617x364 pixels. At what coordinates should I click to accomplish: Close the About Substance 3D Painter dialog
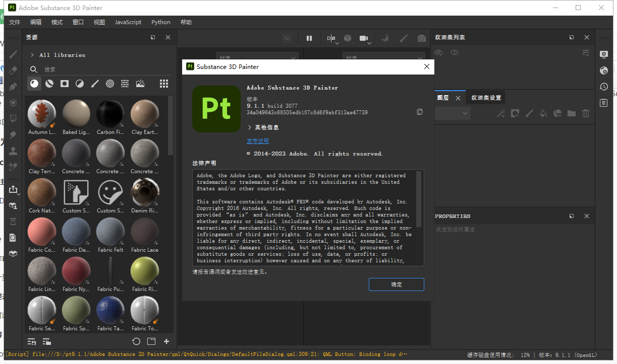427,66
